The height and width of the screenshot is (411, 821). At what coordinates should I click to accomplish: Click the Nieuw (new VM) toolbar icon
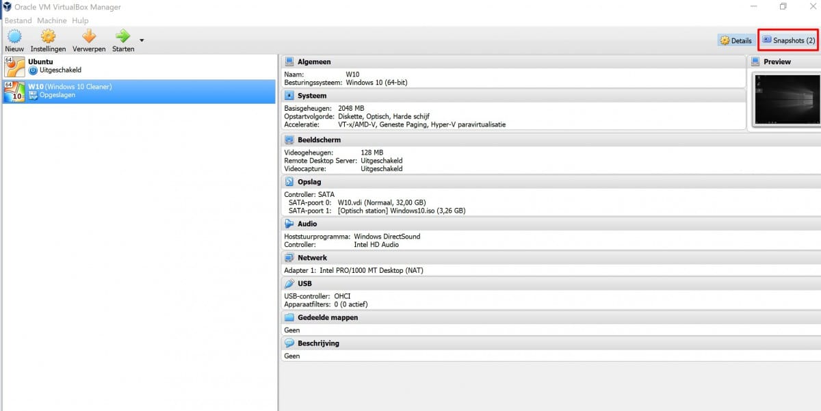pyautogui.click(x=14, y=37)
